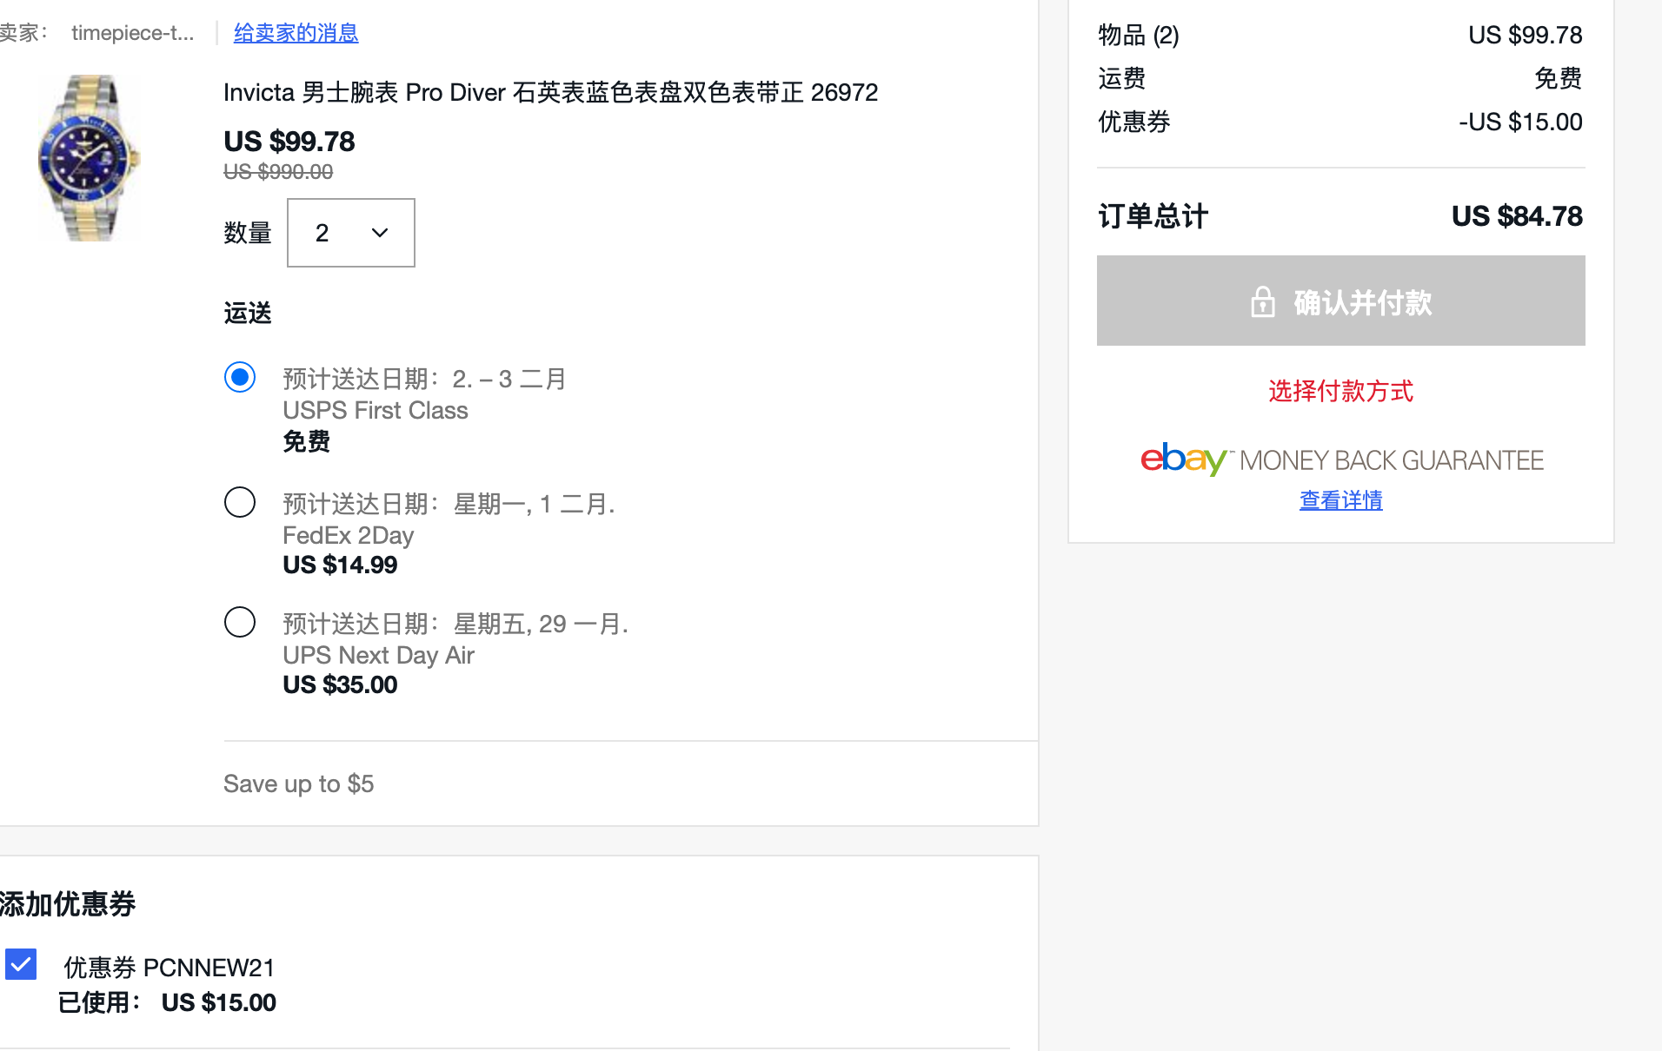Uncheck the PCNNEW21 coupon checkbox
This screenshot has height=1051, width=1662.
tap(21, 964)
